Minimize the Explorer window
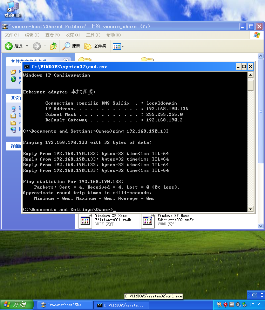The image size is (265, 310). point(243,27)
